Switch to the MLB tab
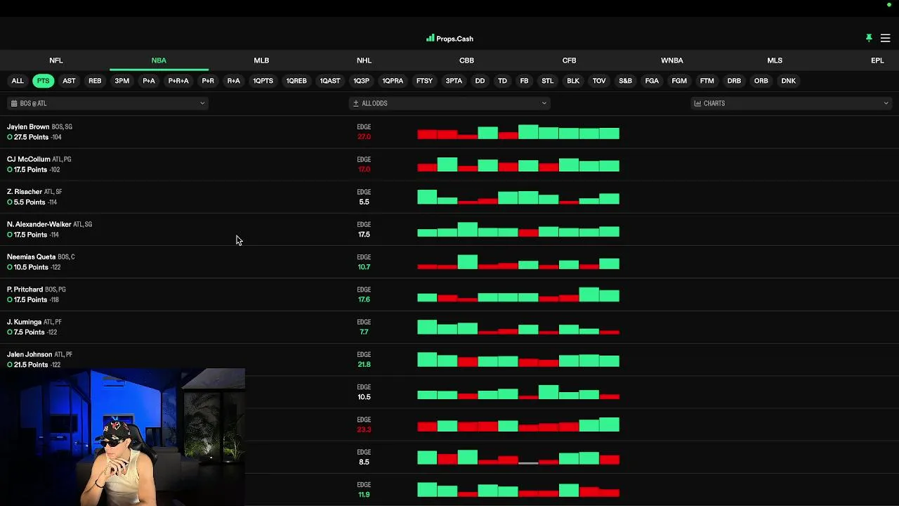This screenshot has height=506, width=899. tap(261, 60)
